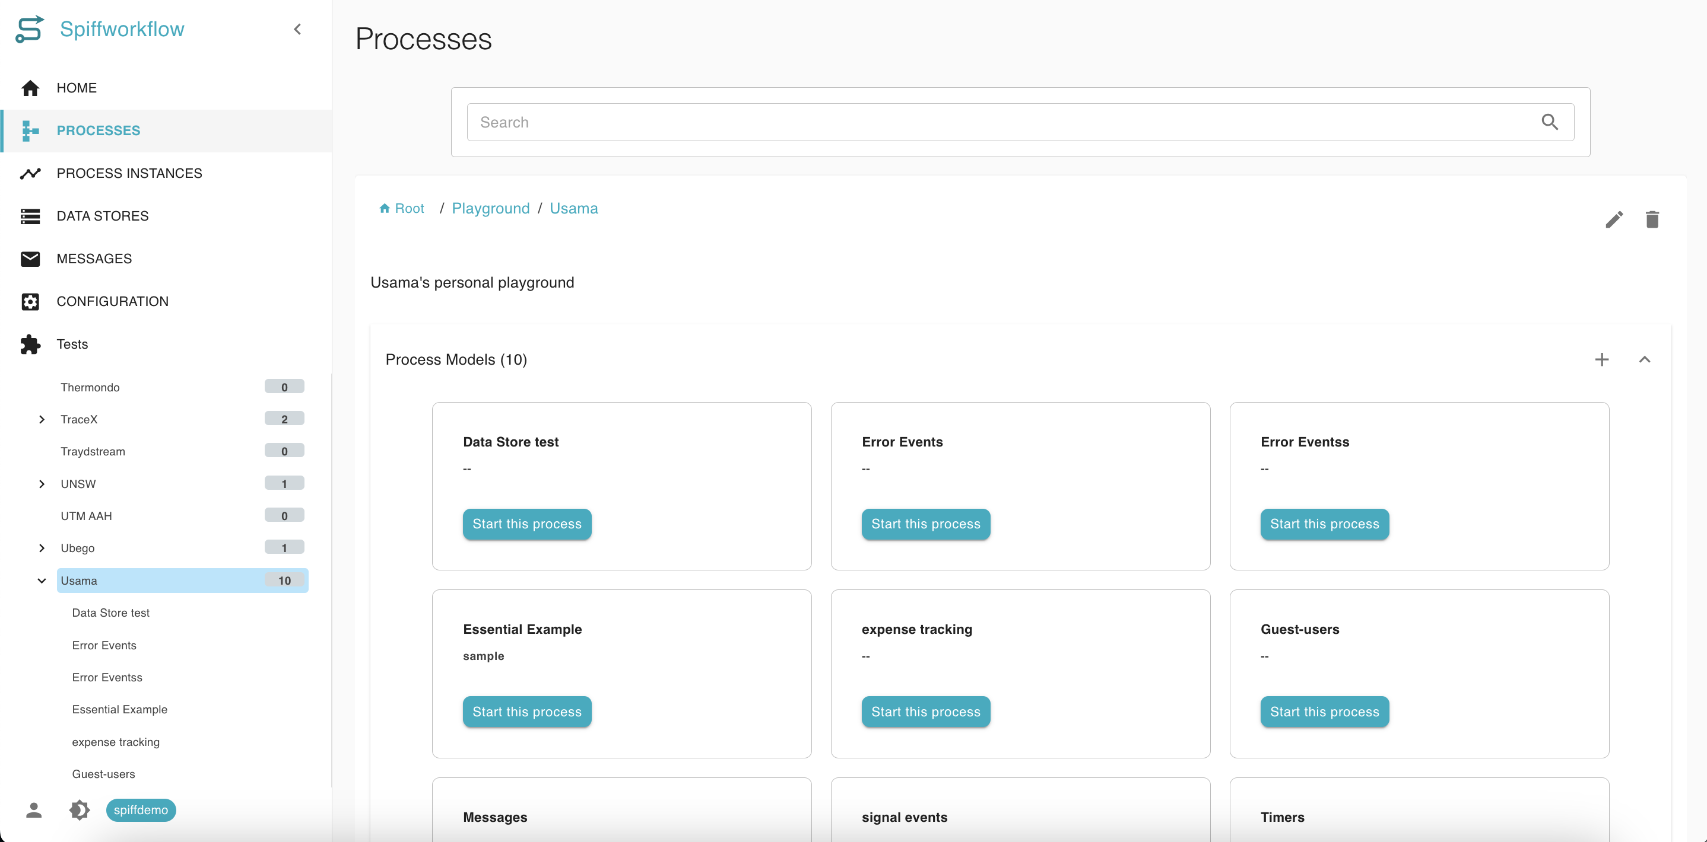The image size is (1707, 842).
Task: Open Essential Example in the tree
Action: [119, 710]
